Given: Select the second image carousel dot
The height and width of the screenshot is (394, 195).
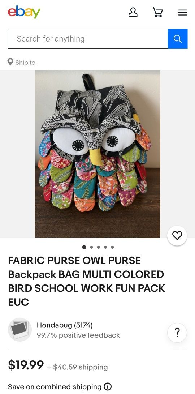Looking at the screenshot, I should coord(91,247).
